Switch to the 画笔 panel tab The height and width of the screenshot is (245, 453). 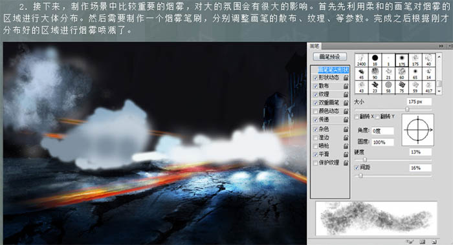point(315,46)
